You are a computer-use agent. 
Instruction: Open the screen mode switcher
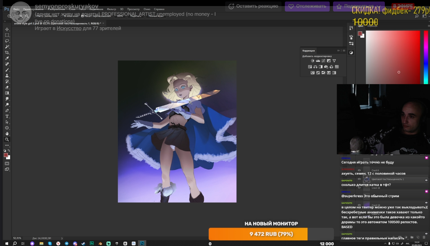(x=7, y=169)
